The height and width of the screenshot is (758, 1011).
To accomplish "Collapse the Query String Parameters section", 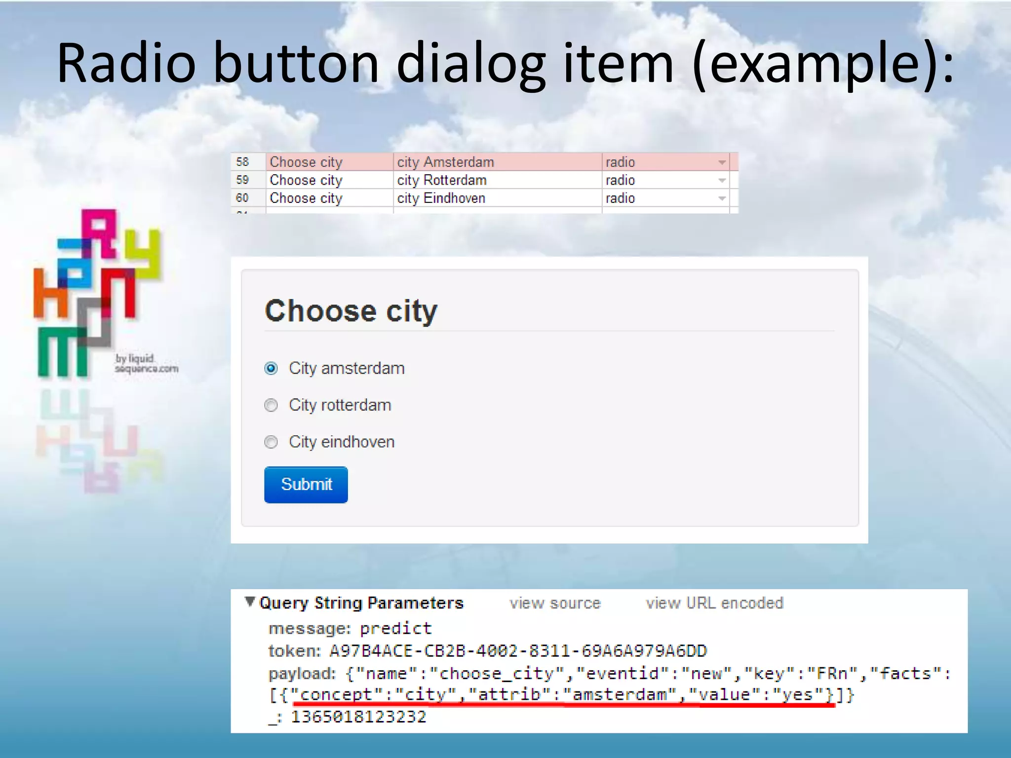I will click(x=250, y=602).
